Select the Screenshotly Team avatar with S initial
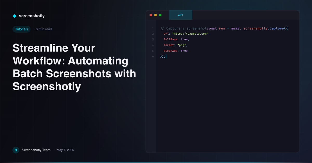Screen dimensions: 312x163 point(16,150)
